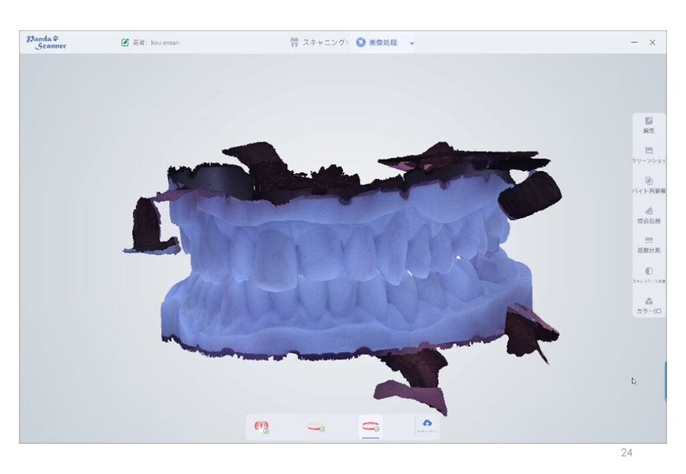Image resolution: width=686 pixels, height=474 pixels.
Task: Switch to the スキャニング step
Action: [x=318, y=43]
